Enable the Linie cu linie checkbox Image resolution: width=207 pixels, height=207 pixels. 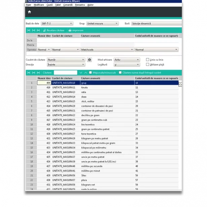[x=147, y=60]
